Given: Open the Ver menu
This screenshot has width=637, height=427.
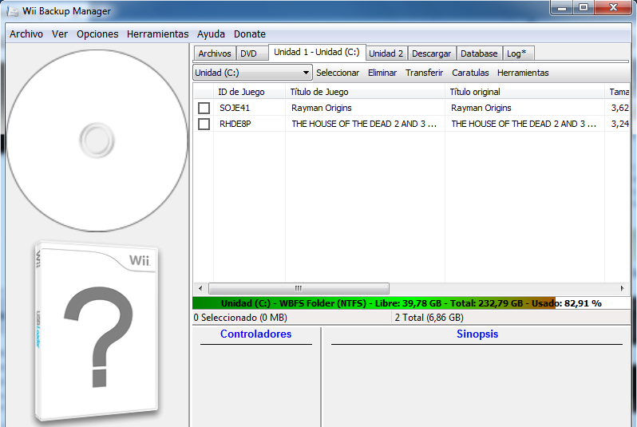Looking at the screenshot, I should pos(60,34).
